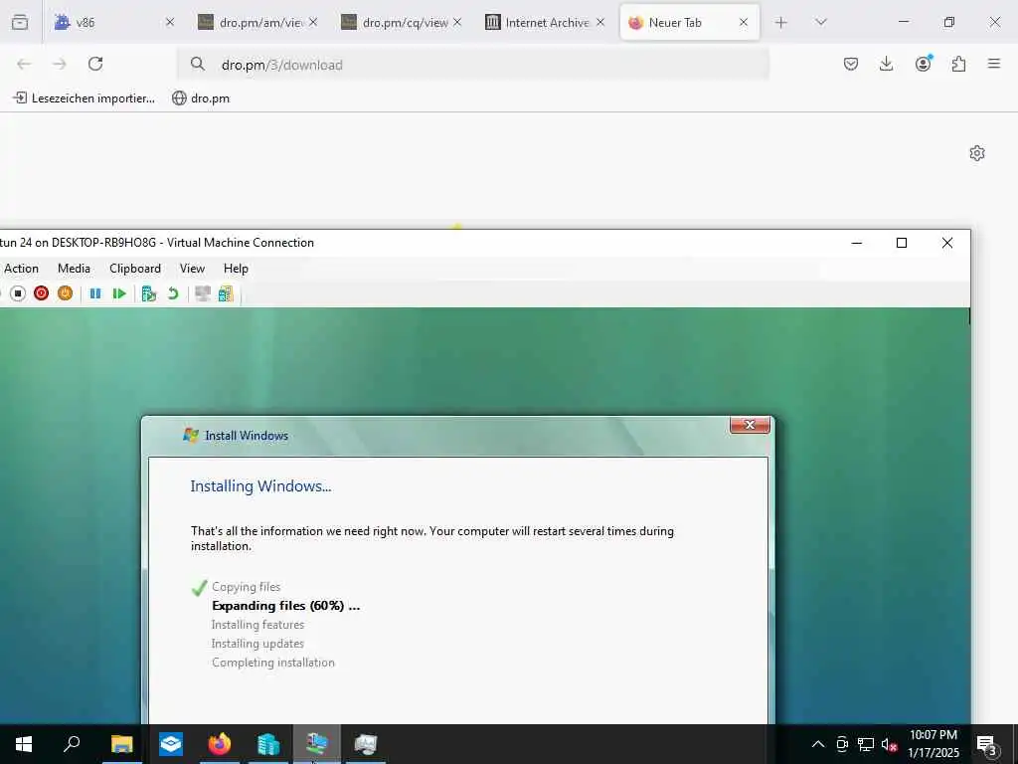Open Firefox from the taskbar
1018x764 pixels.
pyautogui.click(x=220, y=744)
